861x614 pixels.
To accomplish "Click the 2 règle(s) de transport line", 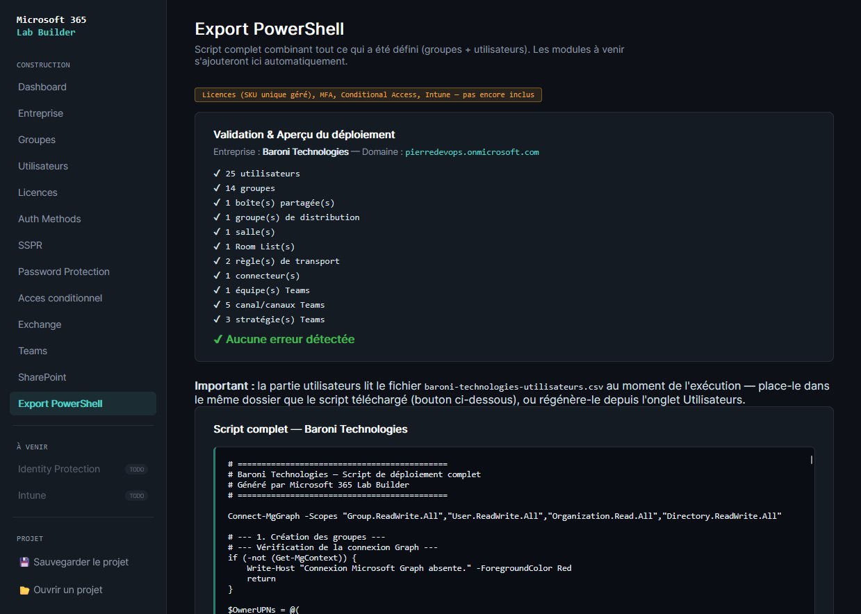I will [277, 261].
